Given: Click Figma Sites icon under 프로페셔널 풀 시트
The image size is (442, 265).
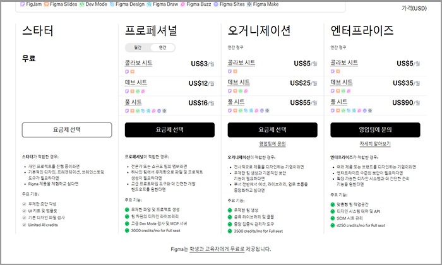Looking at the screenshot, I should click(159, 111).
